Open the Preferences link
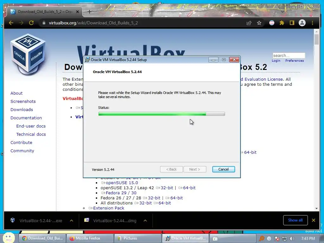Viewport: 324px width, 243px height. [x=295, y=60]
